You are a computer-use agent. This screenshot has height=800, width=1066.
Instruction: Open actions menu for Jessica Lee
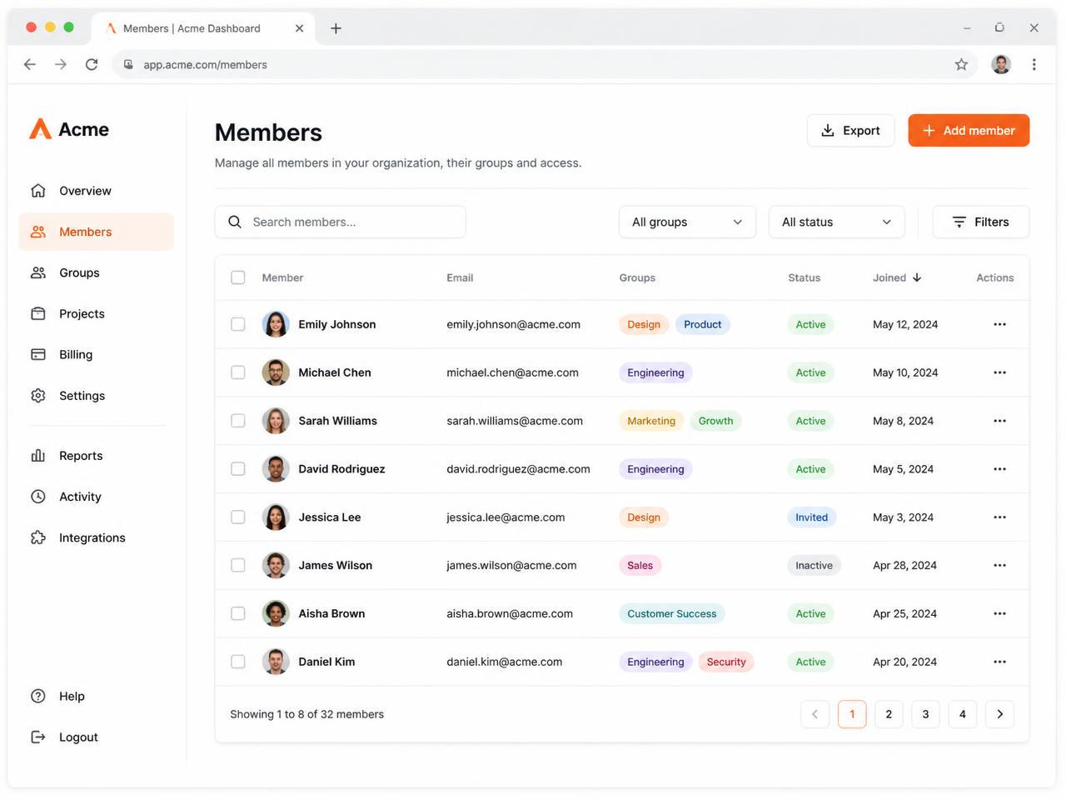coord(999,517)
